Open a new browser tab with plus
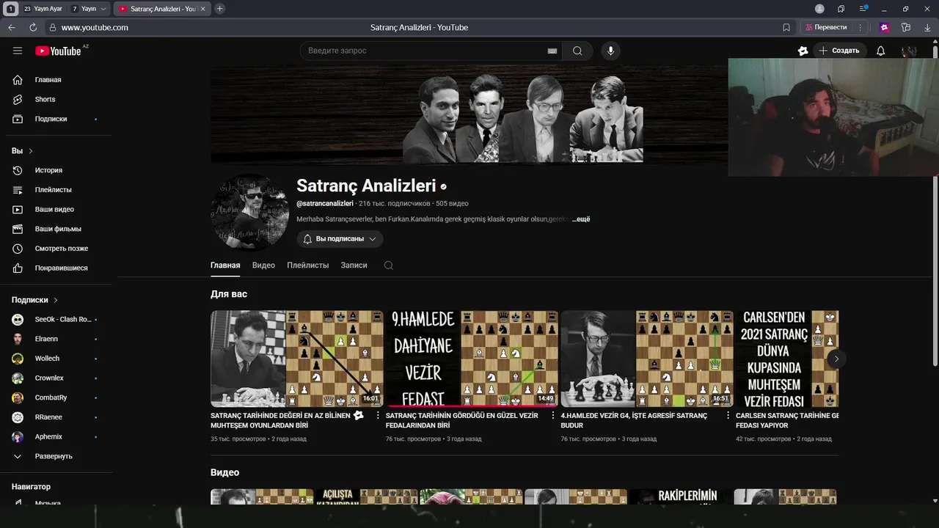The width and height of the screenshot is (939, 528). click(219, 9)
